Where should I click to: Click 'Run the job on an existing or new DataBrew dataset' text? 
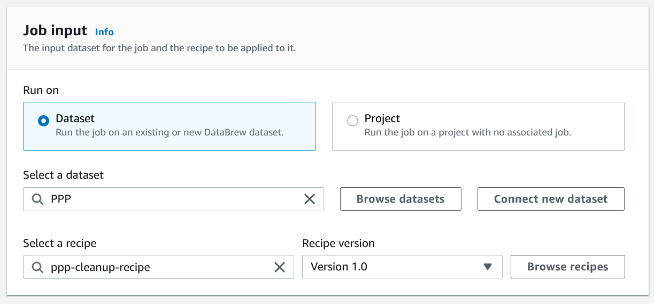tap(170, 132)
